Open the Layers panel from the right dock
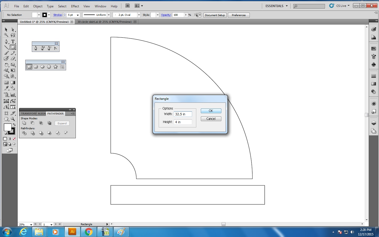The height and width of the screenshot is (237, 379). point(373,123)
